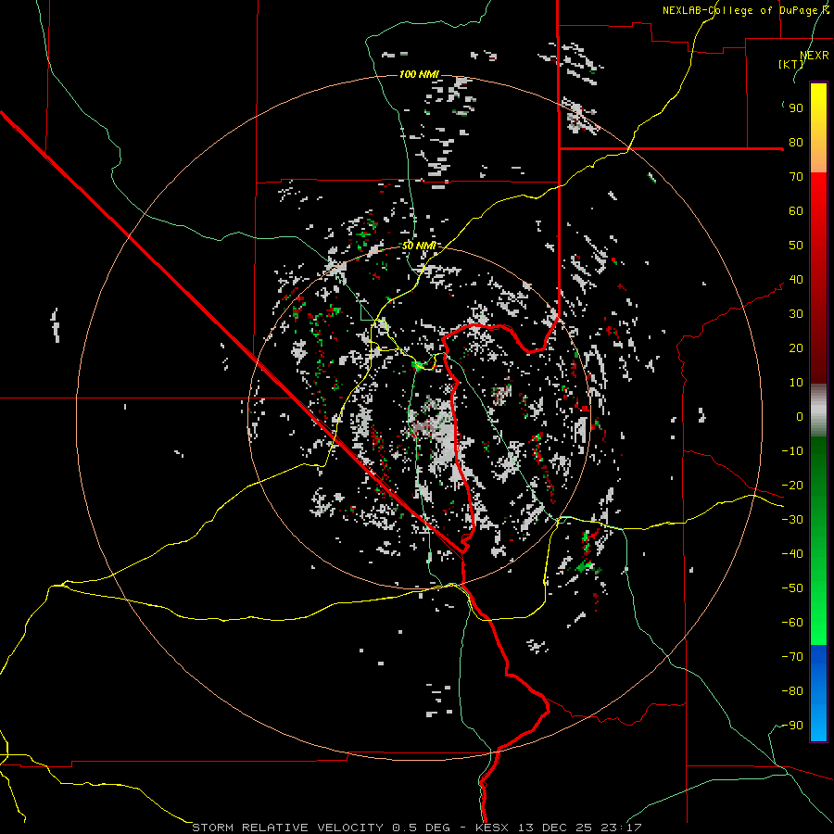
Task: Click the positive "70" scale label
Action: [796, 177]
